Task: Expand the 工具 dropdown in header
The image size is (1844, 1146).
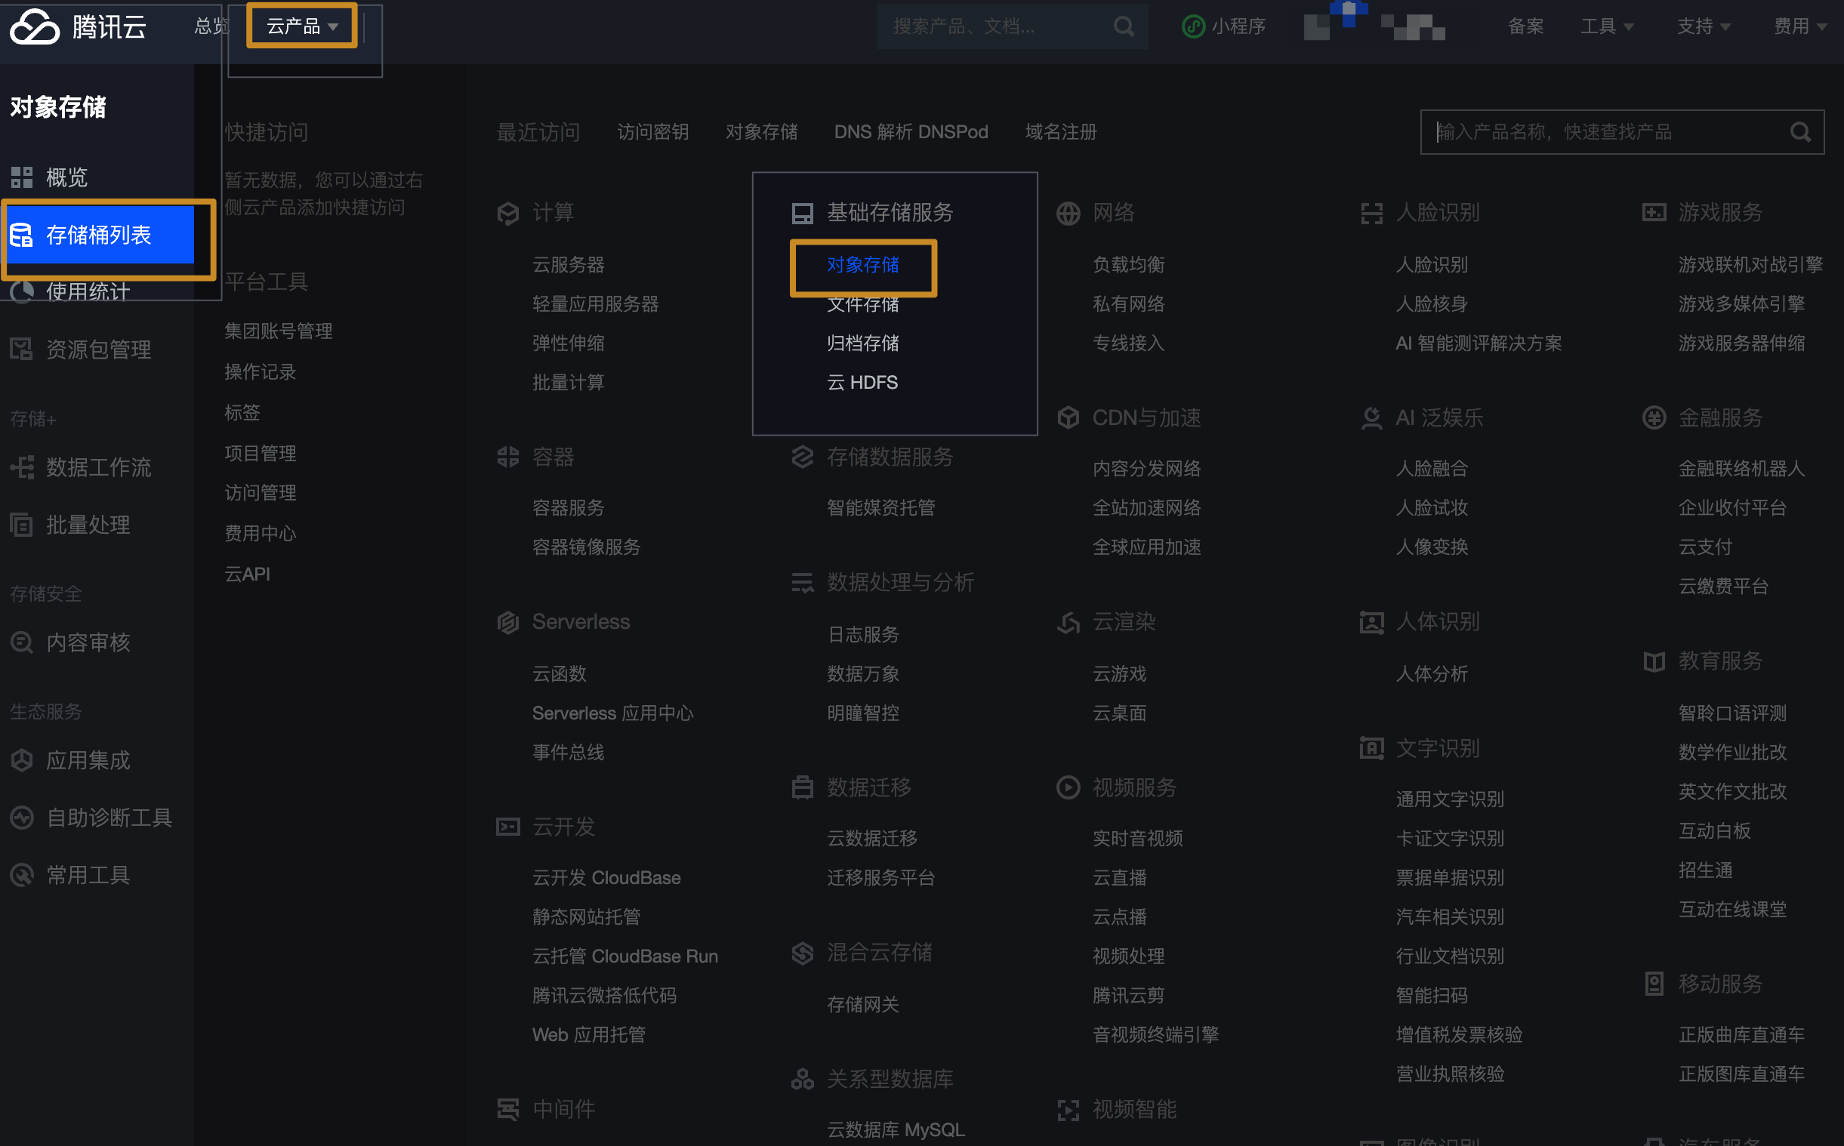Action: 1606,26
